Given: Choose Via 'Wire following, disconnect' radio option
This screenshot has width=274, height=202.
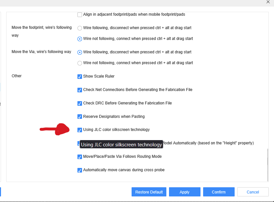Looking at the screenshot, I should [80, 52].
